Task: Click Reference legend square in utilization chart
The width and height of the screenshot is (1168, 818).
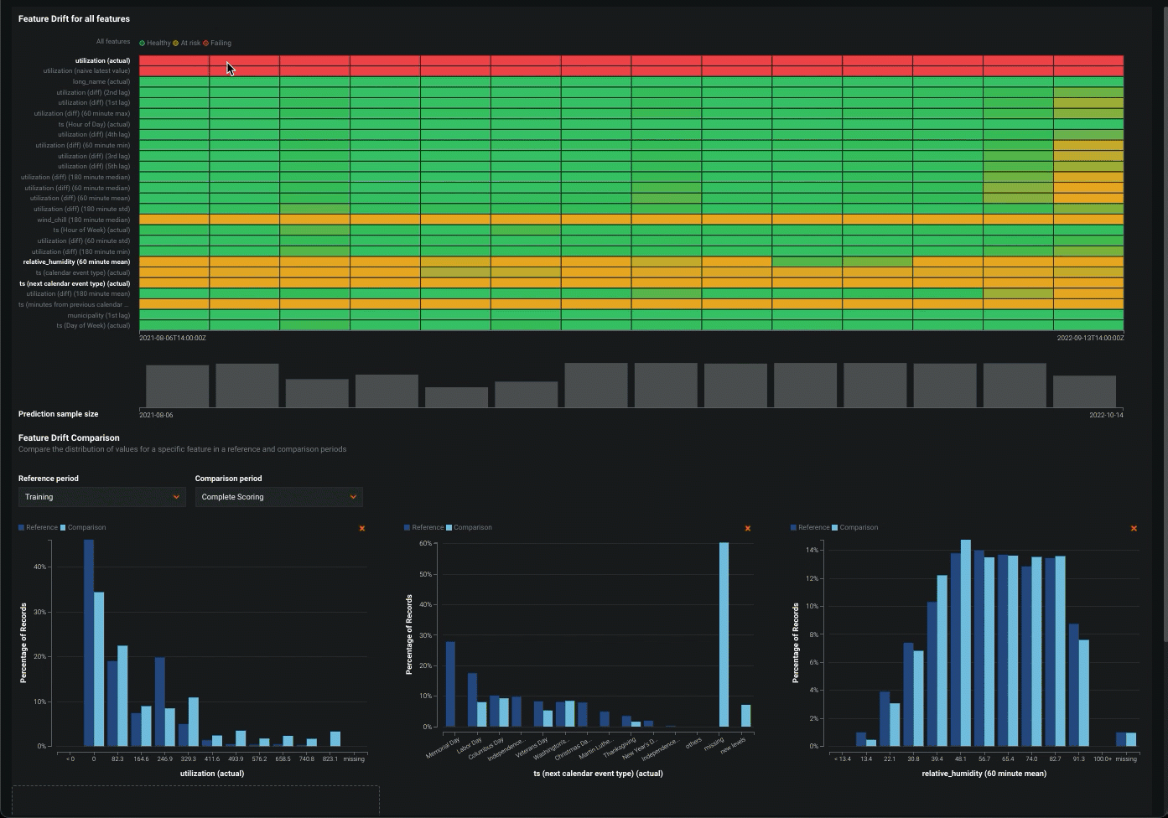Action: tap(22, 528)
